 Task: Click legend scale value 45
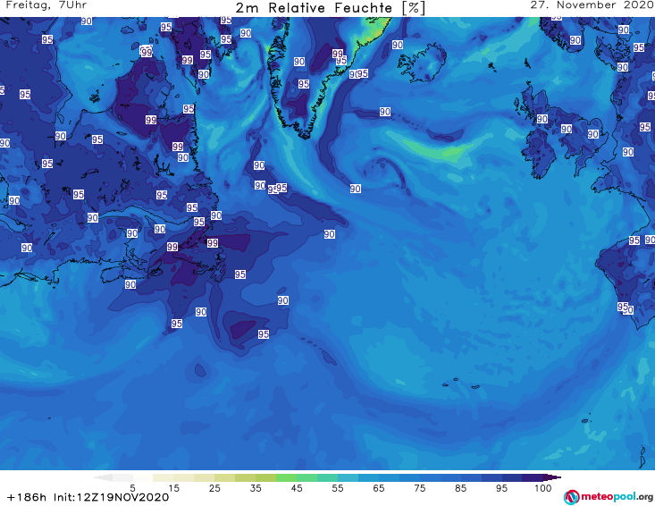coord(297,488)
